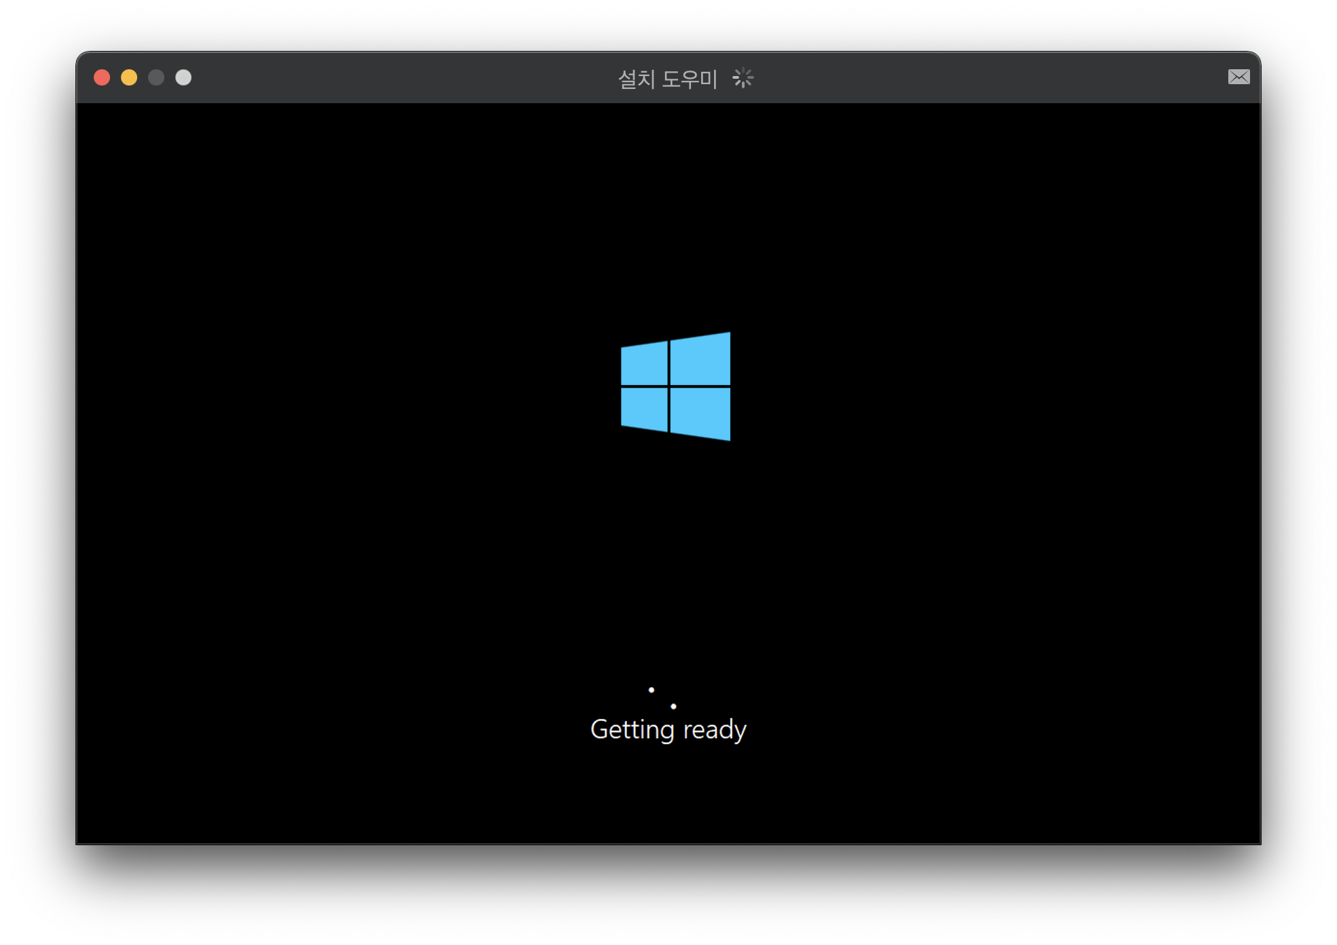Minimize the window with the yellow button

(129, 77)
